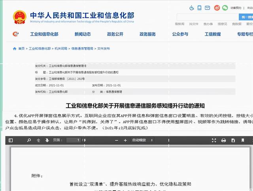
Task: Click the Chinese site title 中华人民共和国工业和信息化部
Action: coord(82,15)
